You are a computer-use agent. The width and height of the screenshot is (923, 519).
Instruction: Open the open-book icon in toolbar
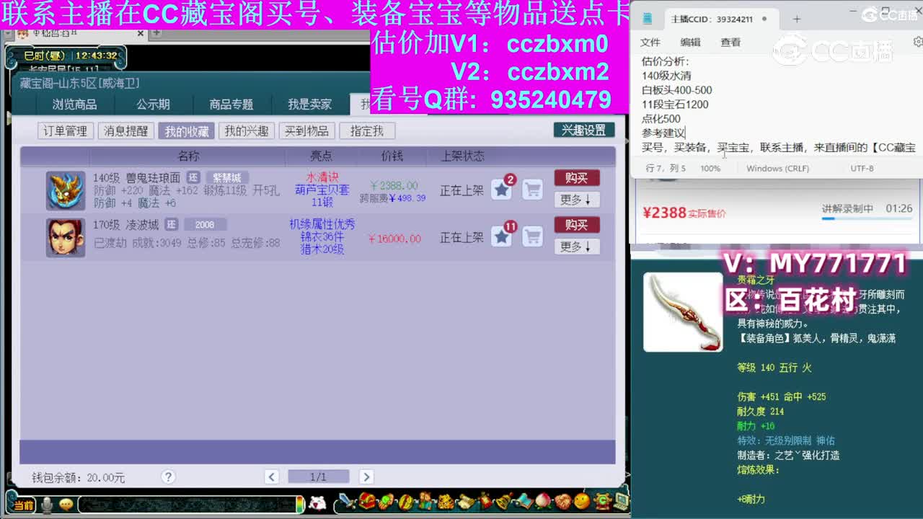point(524,501)
